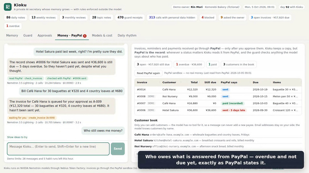Screen dimensions: 309x173
Task: Click the due date 2026-09-30
Action: click(260, 110)
